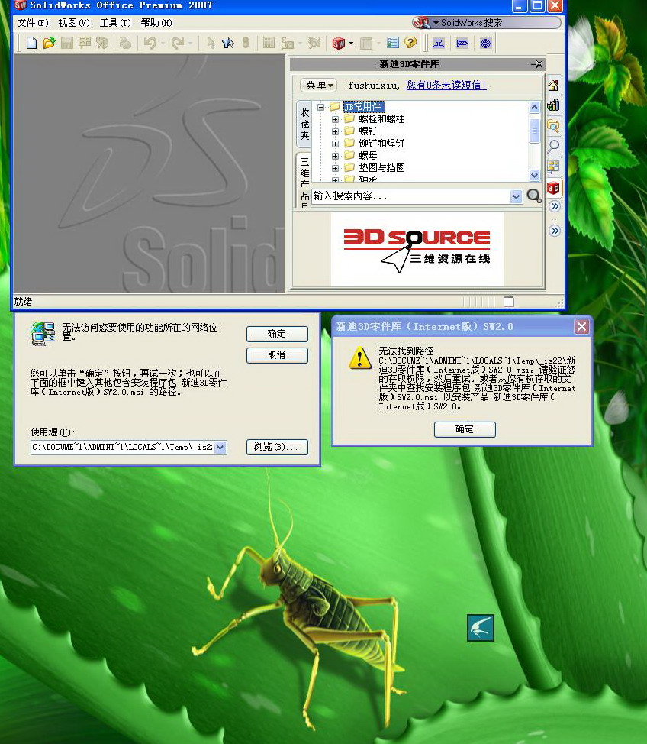Click the blue circular add-in toolbar icon

click(x=485, y=44)
